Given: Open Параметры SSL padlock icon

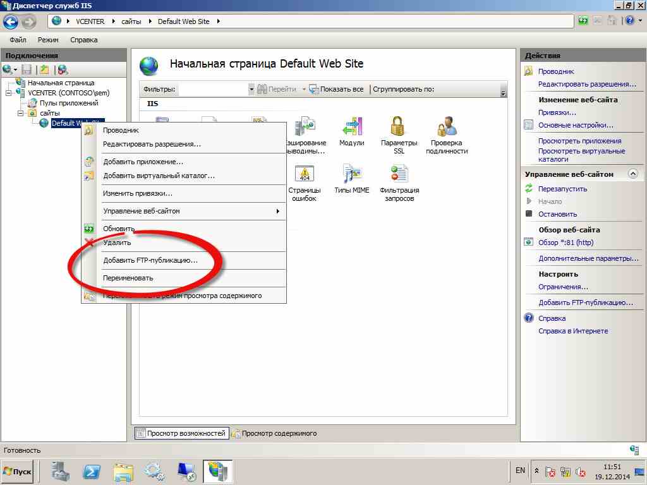Looking at the screenshot, I should click(x=398, y=126).
